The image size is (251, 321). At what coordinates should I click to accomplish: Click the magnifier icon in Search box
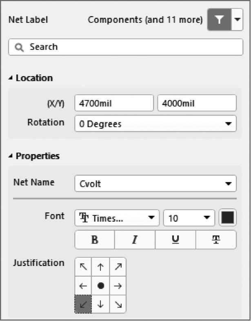[x=19, y=47]
